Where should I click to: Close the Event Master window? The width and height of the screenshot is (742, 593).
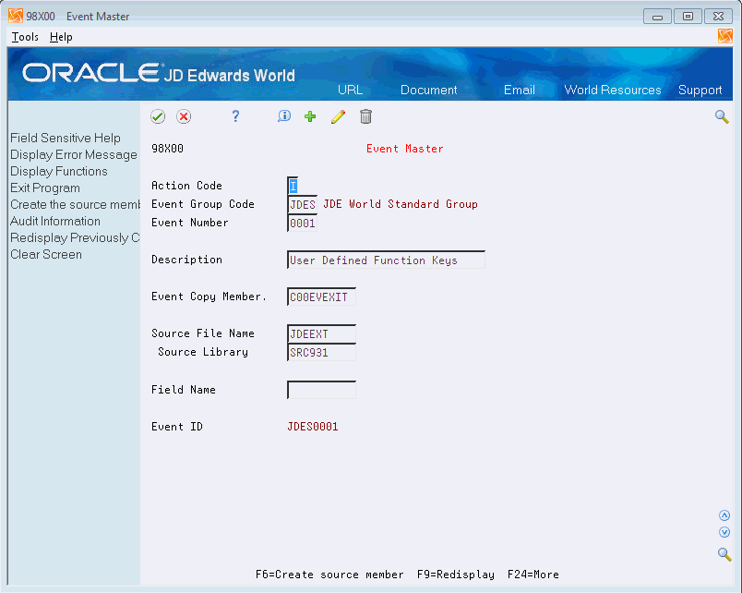(x=718, y=17)
